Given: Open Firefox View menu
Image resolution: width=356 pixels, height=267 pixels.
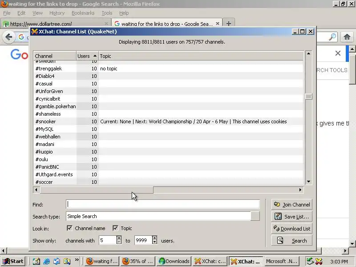Looking at the screenshot, I should tap(37, 13).
